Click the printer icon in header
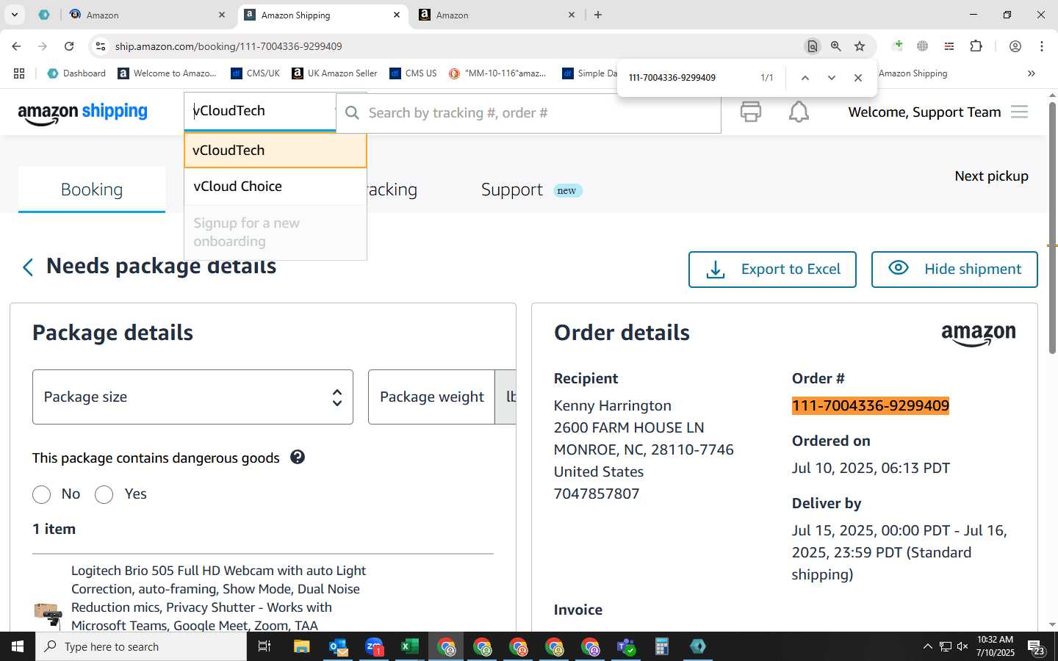This screenshot has height=661, width=1058. (x=750, y=112)
